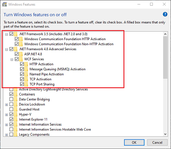Click folder icon beside ASP.NET 4.8
This screenshot has width=171, height=149.
tap(21, 54)
